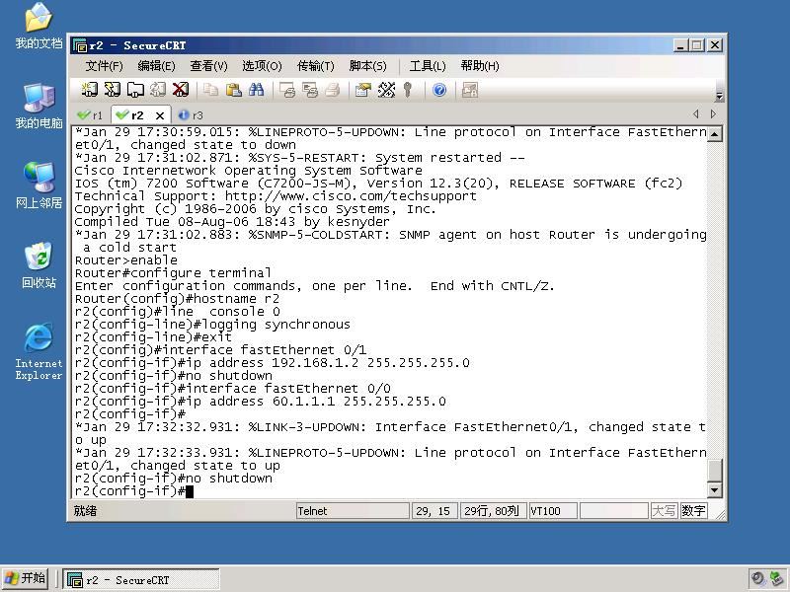The height and width of the screenshot is (592, 790).
Task: Minimize the SecureCRT window
Action: coord(680,45)
